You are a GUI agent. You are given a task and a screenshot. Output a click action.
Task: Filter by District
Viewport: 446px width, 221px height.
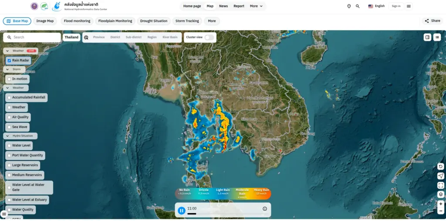(115, 37)
